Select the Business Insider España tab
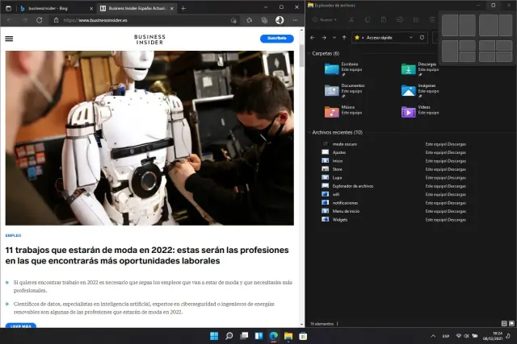Screen dimensions: 517x344 (133, 8)
